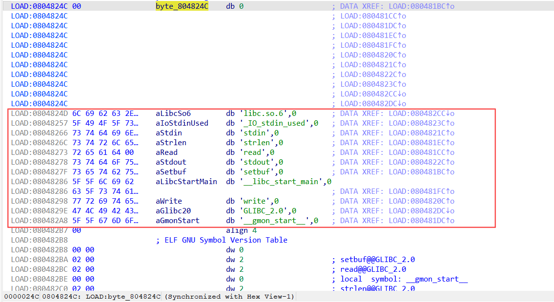
Task: Click the aLibcSo6 string label
Action: 173,113
